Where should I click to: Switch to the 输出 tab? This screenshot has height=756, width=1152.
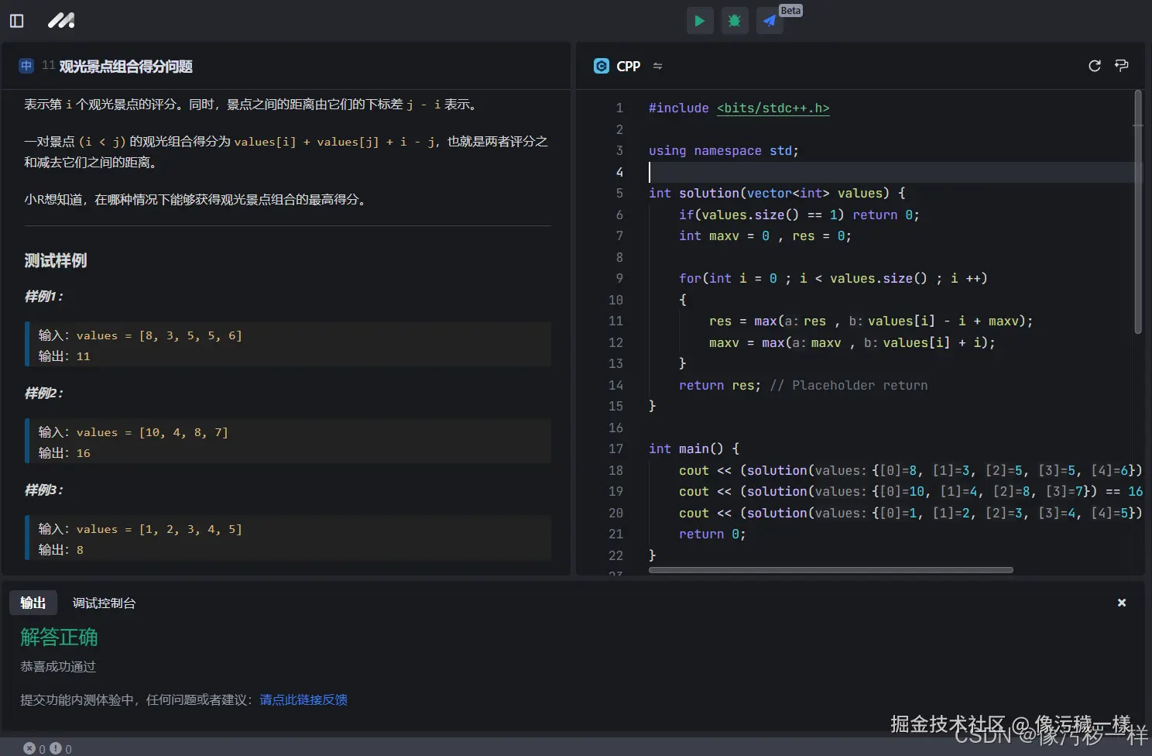tap(33, 603)
